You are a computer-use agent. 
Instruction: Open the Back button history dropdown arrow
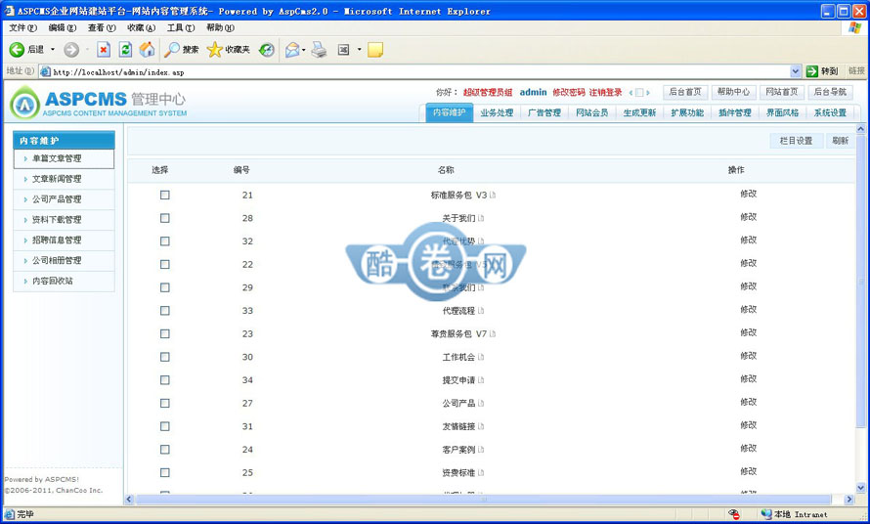(53, 50)
